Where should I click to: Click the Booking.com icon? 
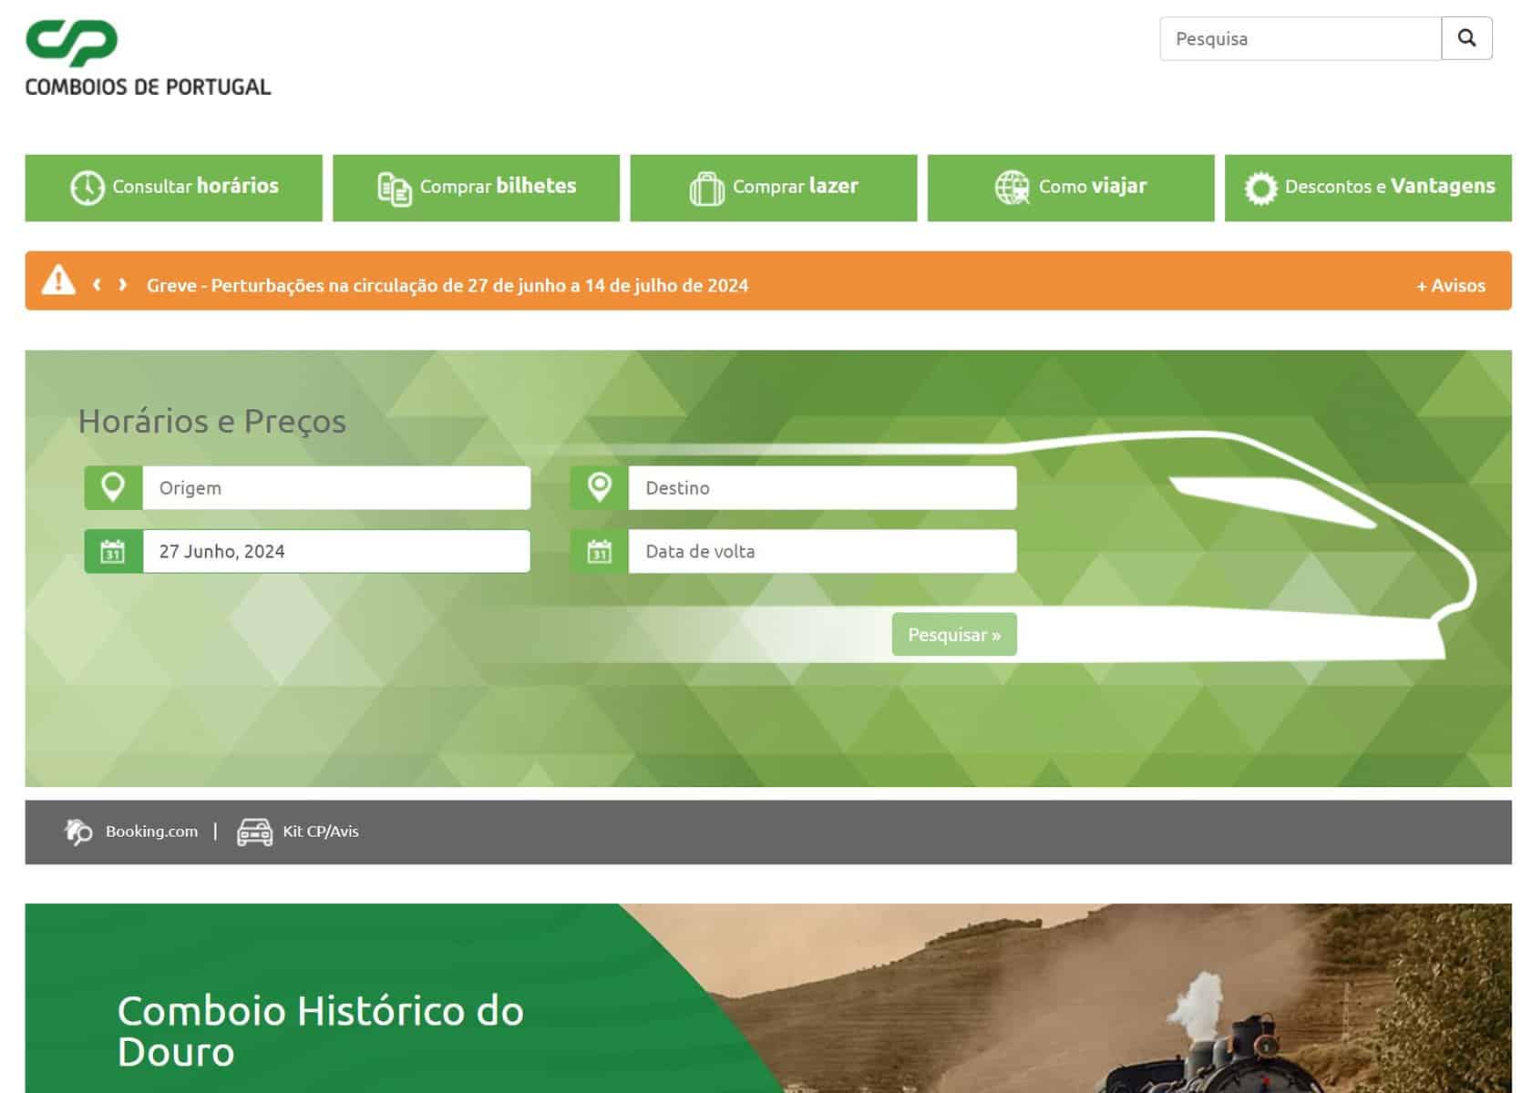click(78, 832)
